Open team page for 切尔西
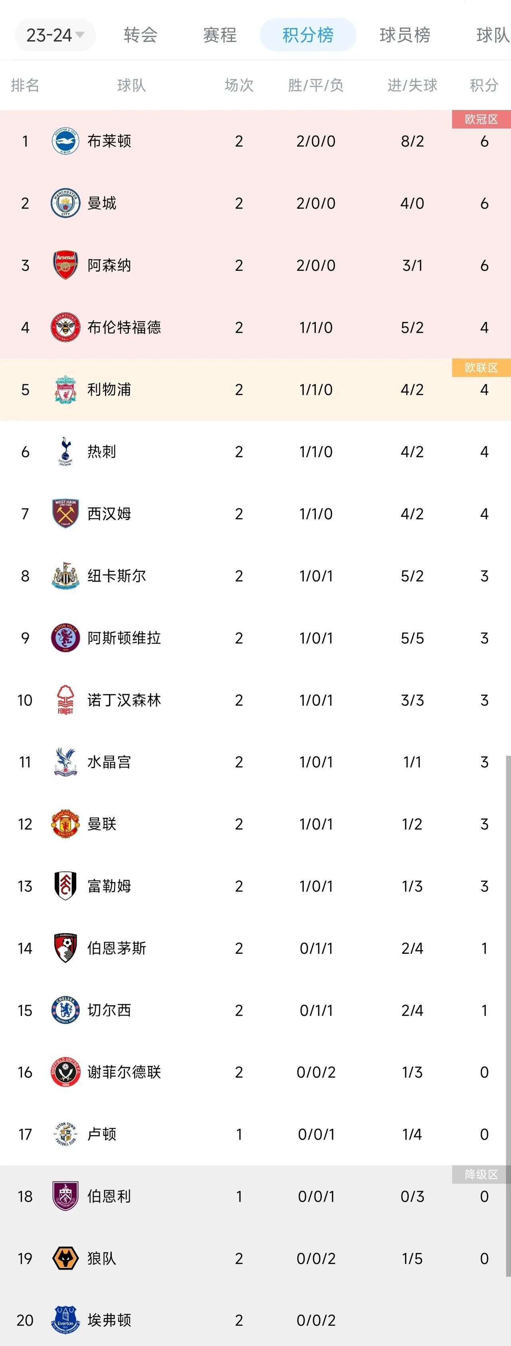This screenshot has height=1346, width=511. (x=109, y=1010)
